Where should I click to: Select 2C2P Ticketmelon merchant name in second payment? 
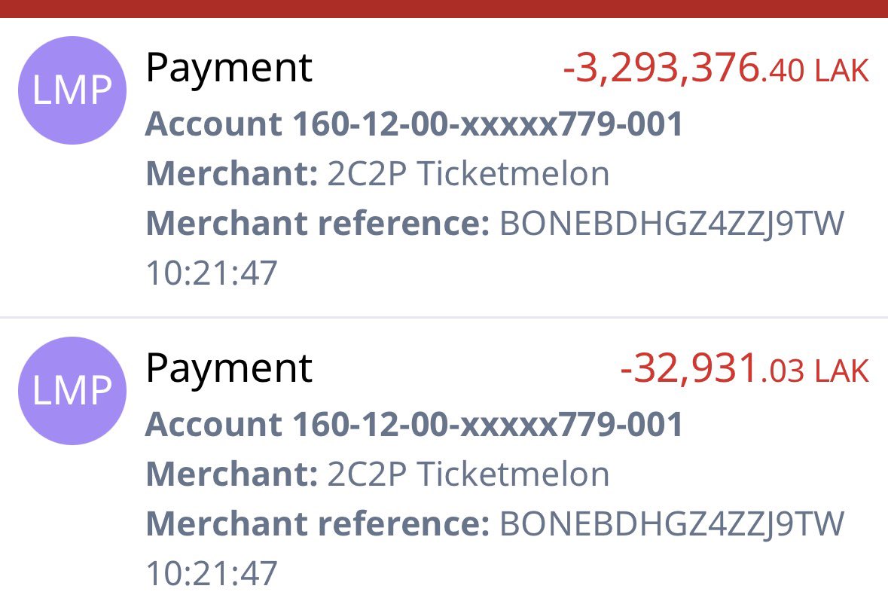468,474
